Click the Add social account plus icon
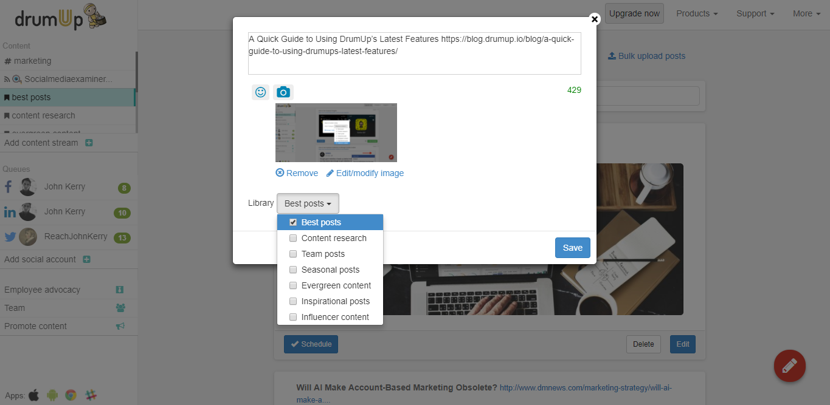The width and height of the screenshot is (830, 405). [86, 259]
